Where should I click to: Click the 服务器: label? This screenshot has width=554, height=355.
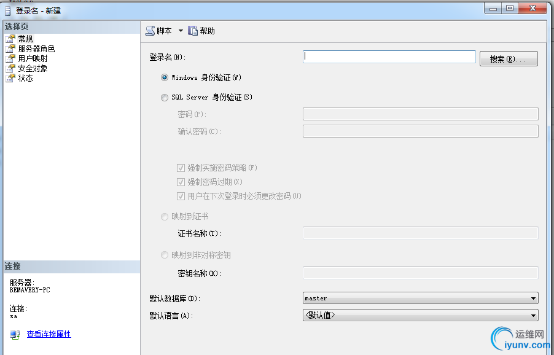(x=22, y=283)
